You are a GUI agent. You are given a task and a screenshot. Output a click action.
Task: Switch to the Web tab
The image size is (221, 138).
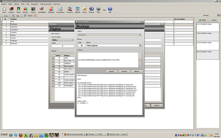[x=18, y=15]
